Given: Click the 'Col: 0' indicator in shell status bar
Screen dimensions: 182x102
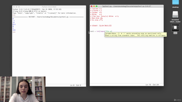Looking at the screenshot, I should (78, 85).
